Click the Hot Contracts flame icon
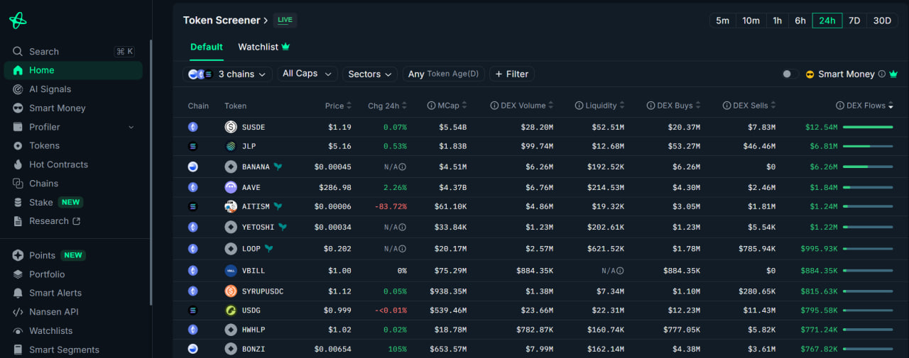 [17, 164]
